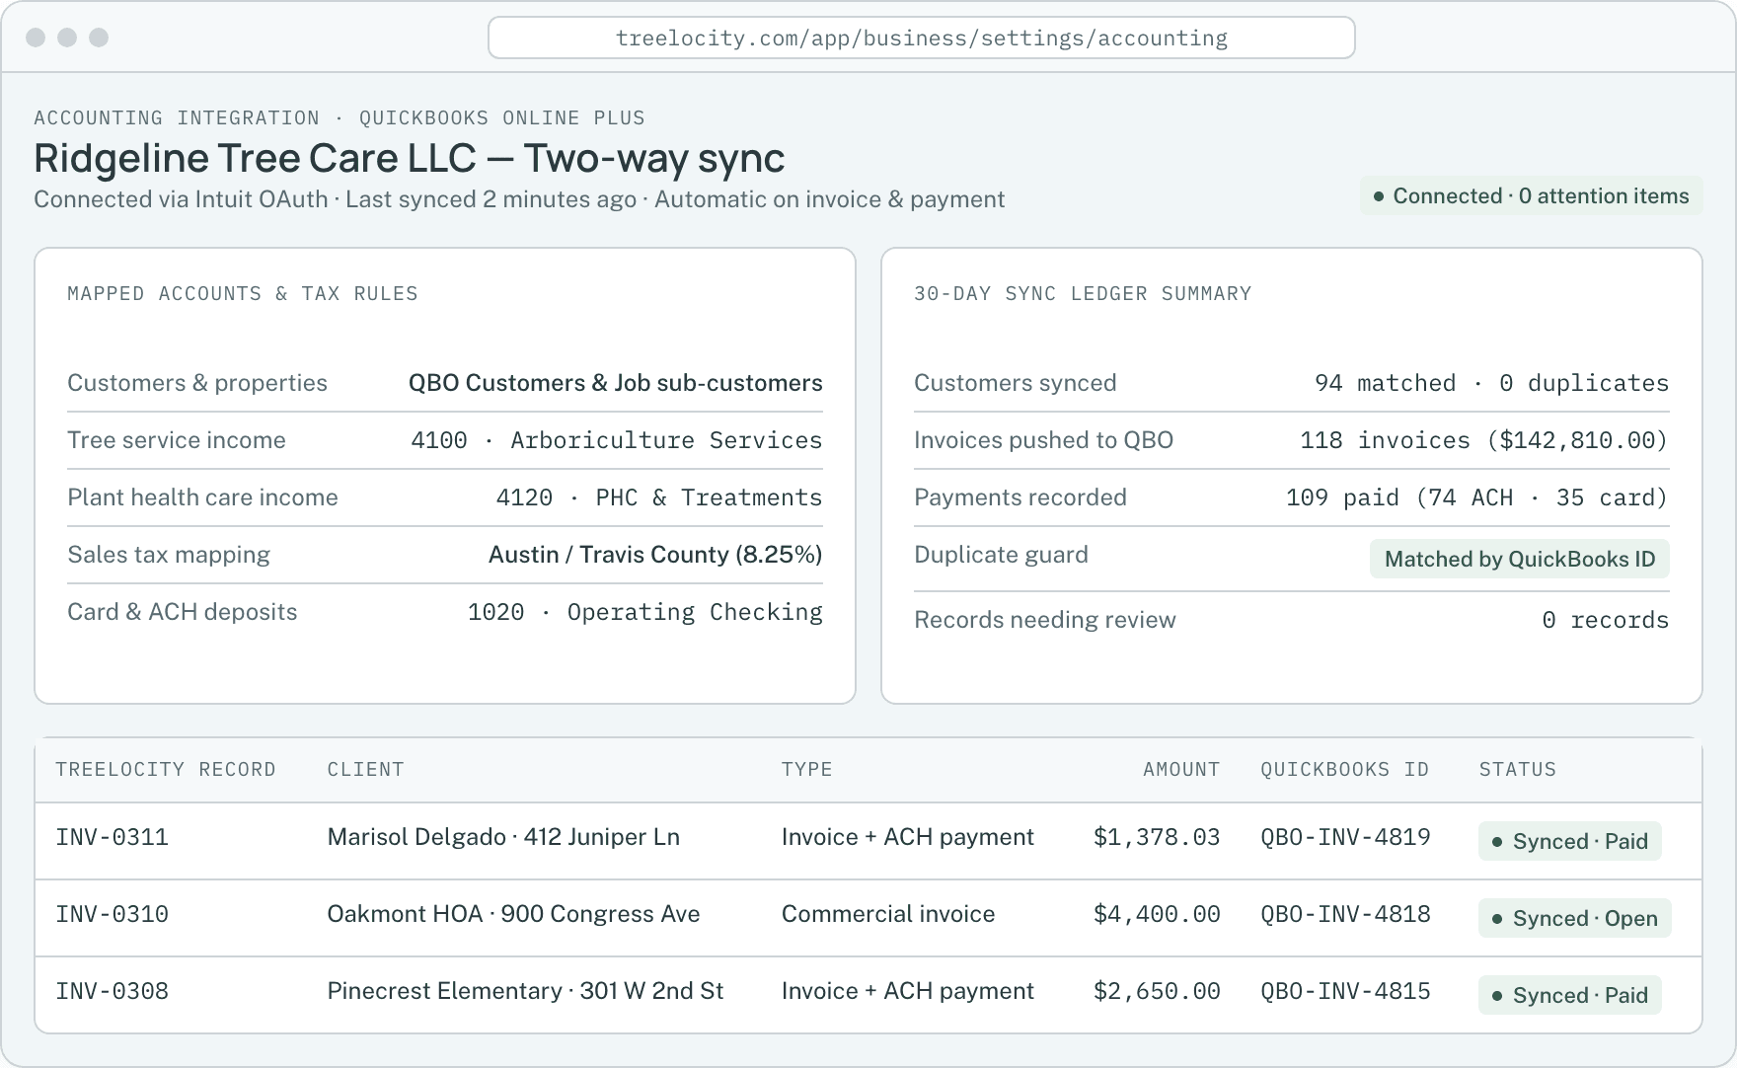Click the amount $4,400.00
Viewport: 1737px width, 1068px height.
(x=1157, y=914)
